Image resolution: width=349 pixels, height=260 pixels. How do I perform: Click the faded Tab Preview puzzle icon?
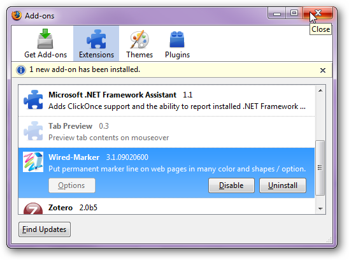[x=33, y=131]
